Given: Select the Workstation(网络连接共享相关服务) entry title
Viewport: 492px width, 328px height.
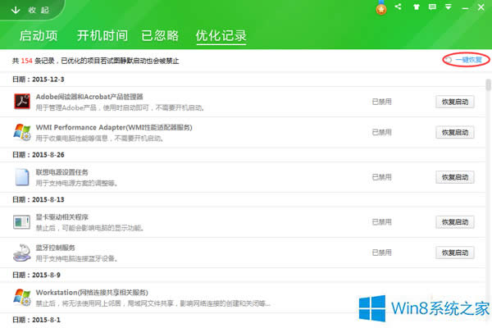Looking at the screenshot, I should point(92,293).
